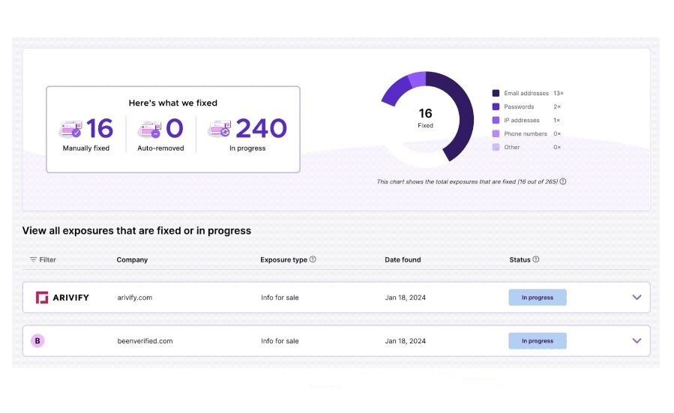Click the In progress card icon

[220, 130]
